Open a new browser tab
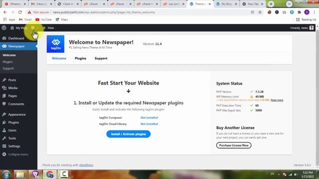The image size is (319, 179). pos(271,4)
